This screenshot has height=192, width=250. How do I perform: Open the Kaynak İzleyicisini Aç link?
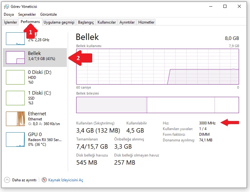pos(66,180)
